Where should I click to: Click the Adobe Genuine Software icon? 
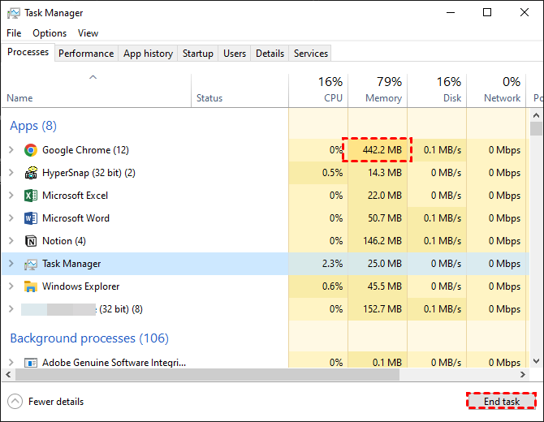coord(31,363)
